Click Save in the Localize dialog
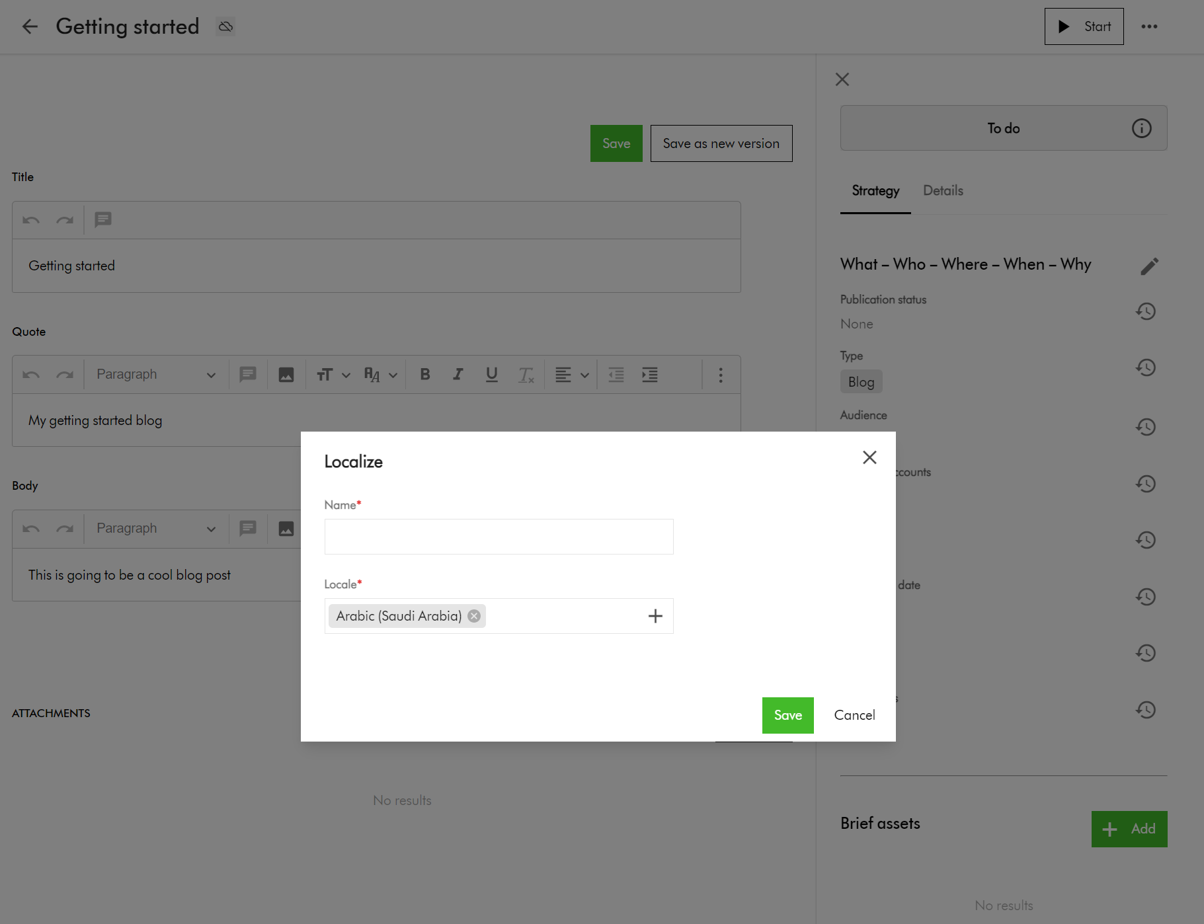Viewport: 1204px width, 924px height. (787, 715)
